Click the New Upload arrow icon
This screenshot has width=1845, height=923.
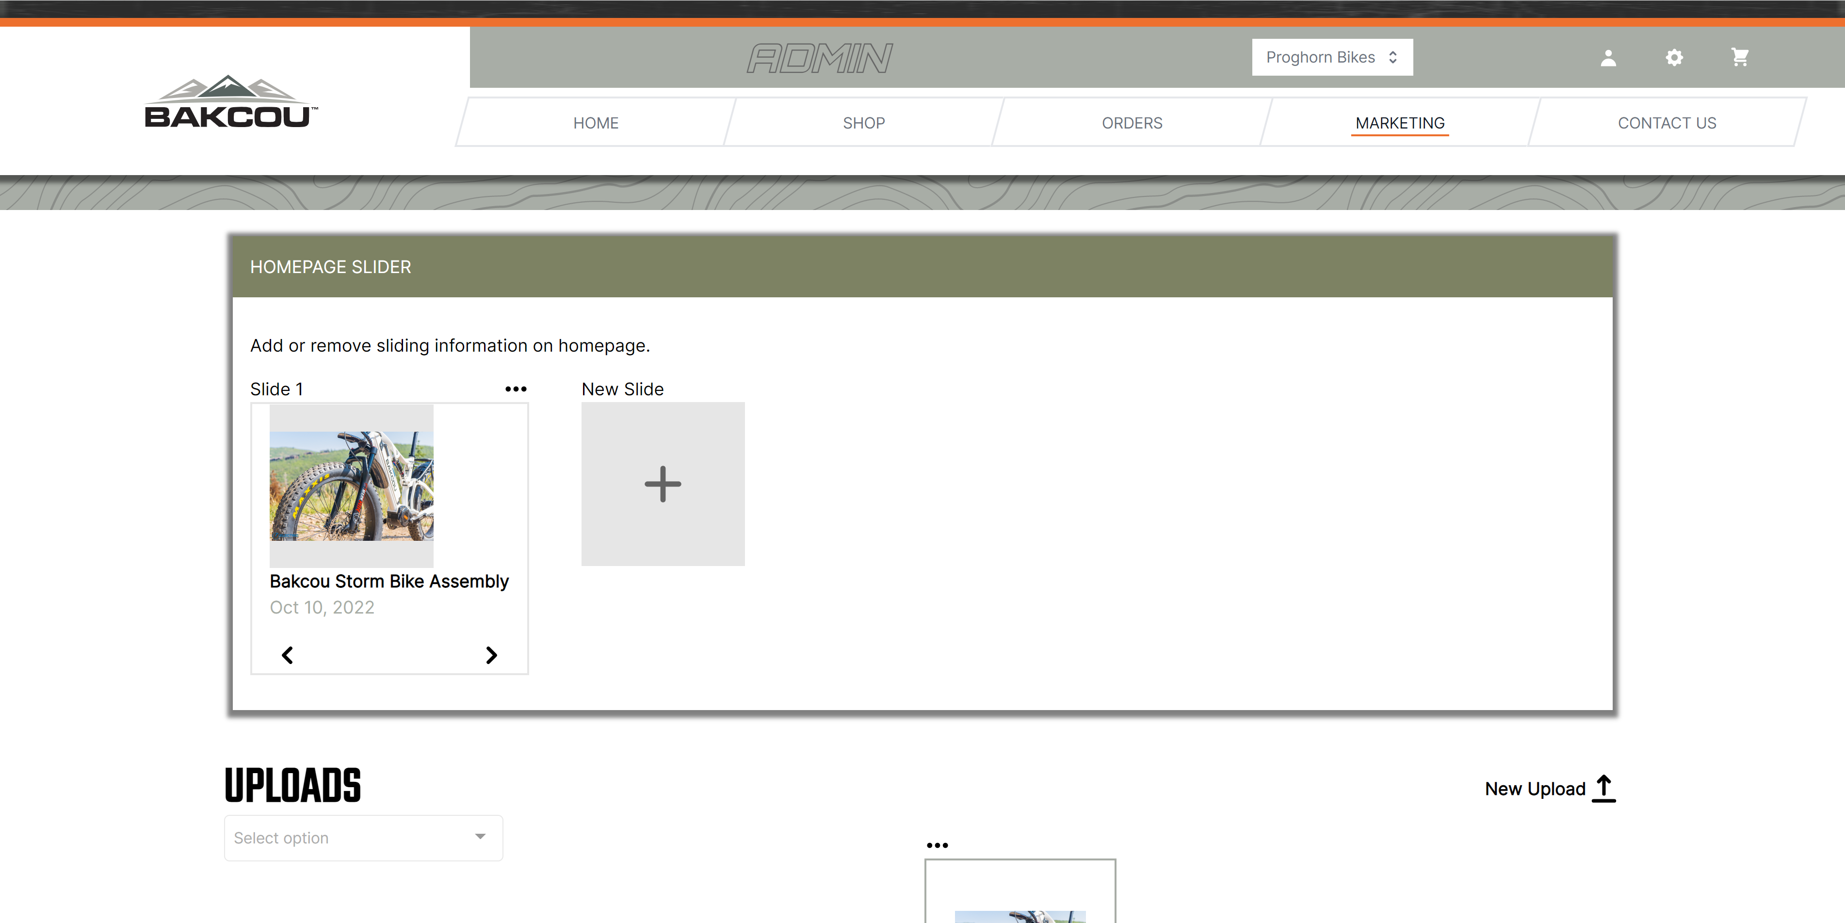[1604, 788]
